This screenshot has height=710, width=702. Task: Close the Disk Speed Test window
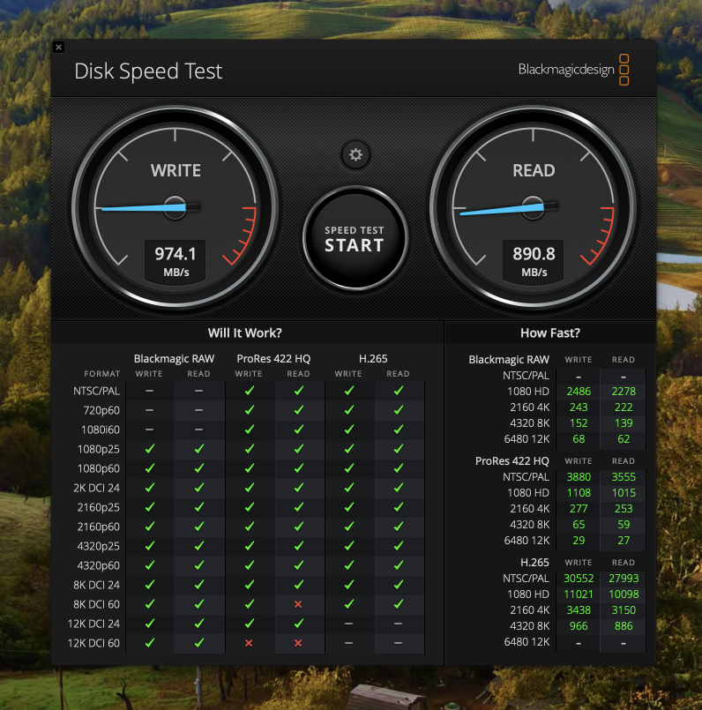58,47
